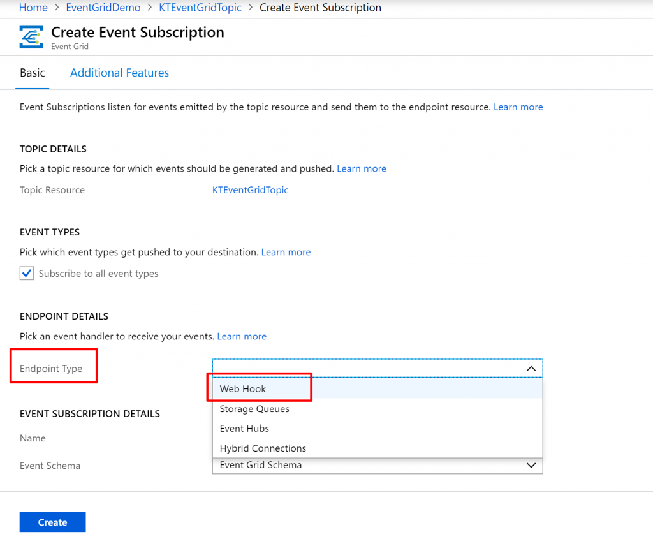Image resolution: width=653 pixels, height=546 pixels.
Task: Go to Home in the breadcrumb
Action: pyautogui.click(x=33, y=8)
